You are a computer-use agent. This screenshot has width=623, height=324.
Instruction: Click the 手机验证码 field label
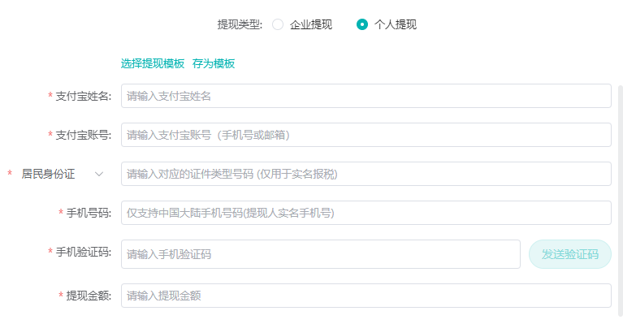pyautogui.click(x=84, y=252)
